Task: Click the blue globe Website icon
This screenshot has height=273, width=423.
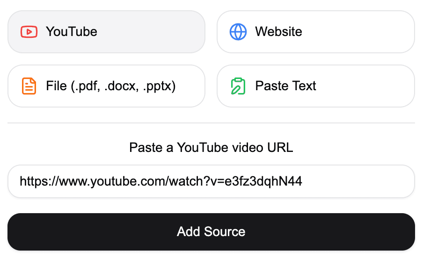Action: point(238,32)
